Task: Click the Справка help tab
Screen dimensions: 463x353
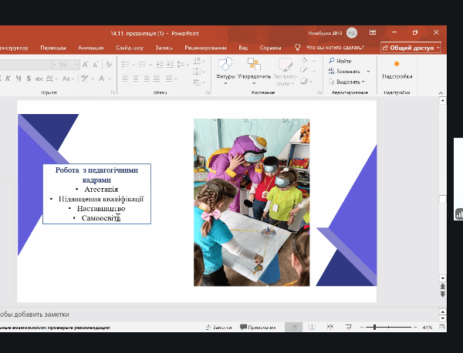Action: coord(270,47)
